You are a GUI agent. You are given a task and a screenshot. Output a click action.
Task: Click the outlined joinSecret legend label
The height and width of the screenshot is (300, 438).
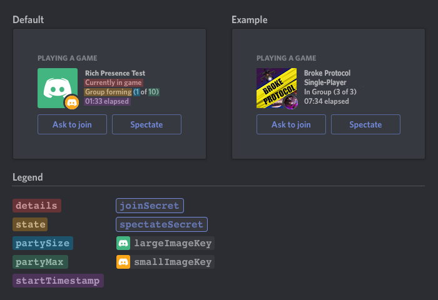tap(150, 206)
